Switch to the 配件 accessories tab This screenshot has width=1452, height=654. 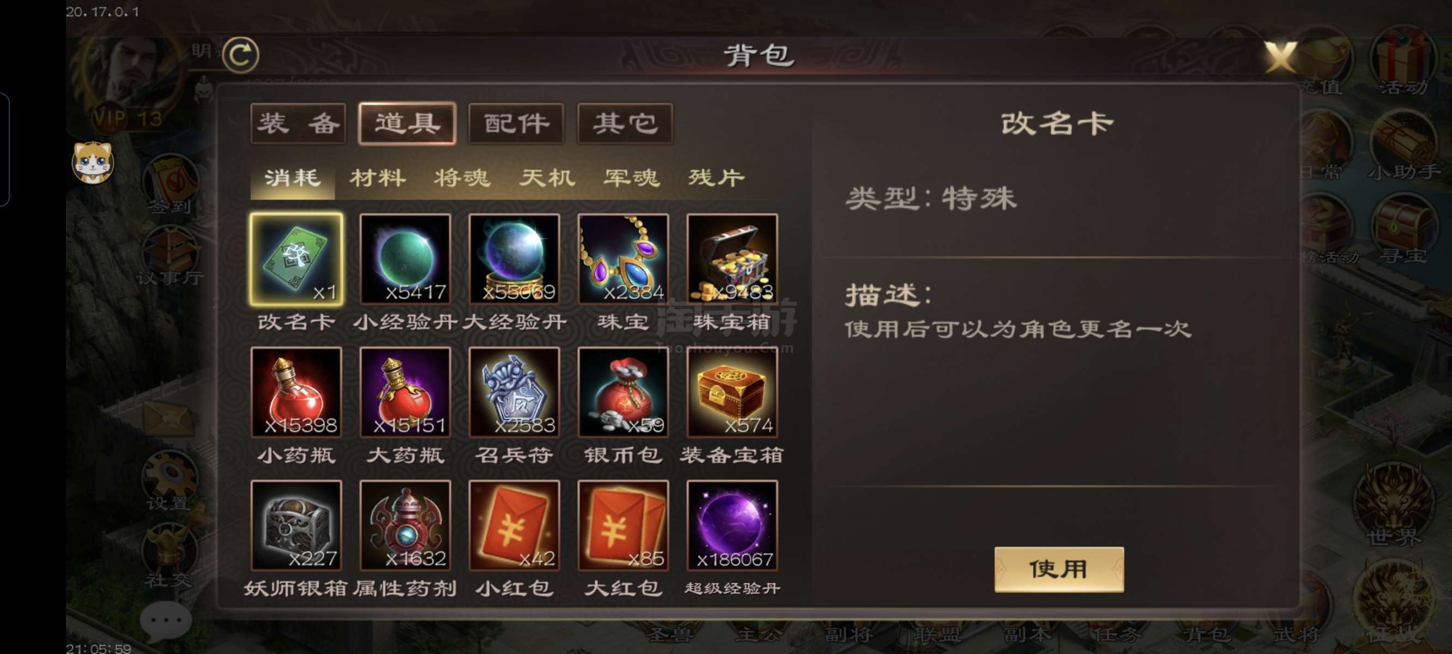coord(516,124)
